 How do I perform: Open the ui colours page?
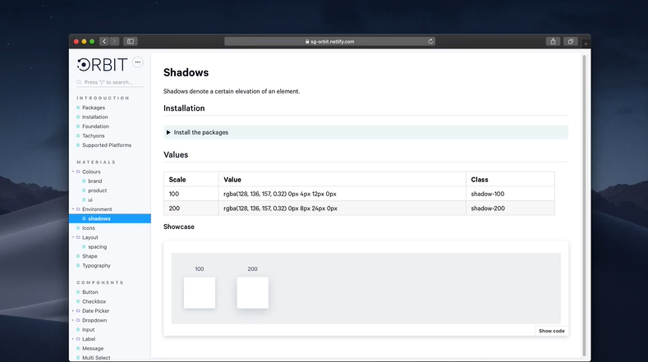click(90, 200)
